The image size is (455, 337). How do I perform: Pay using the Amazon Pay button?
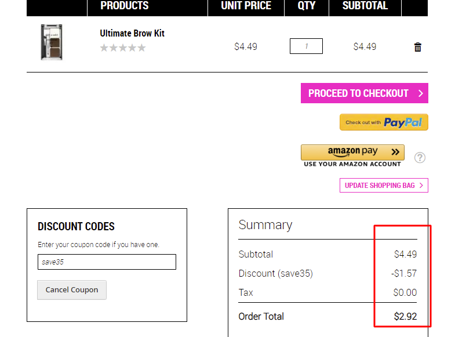[352, 153]
